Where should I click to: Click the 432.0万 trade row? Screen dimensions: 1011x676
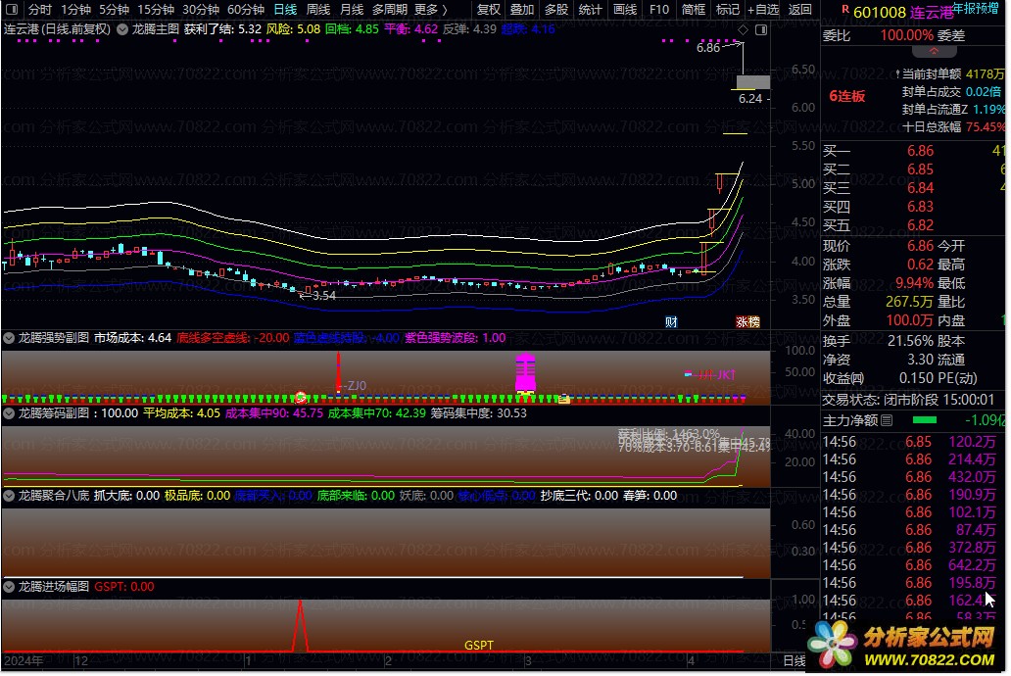(910, 477)
